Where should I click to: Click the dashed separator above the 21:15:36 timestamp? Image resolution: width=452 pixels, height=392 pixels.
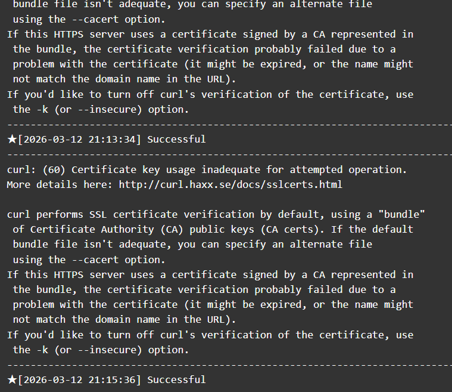(x=226, y=365)
